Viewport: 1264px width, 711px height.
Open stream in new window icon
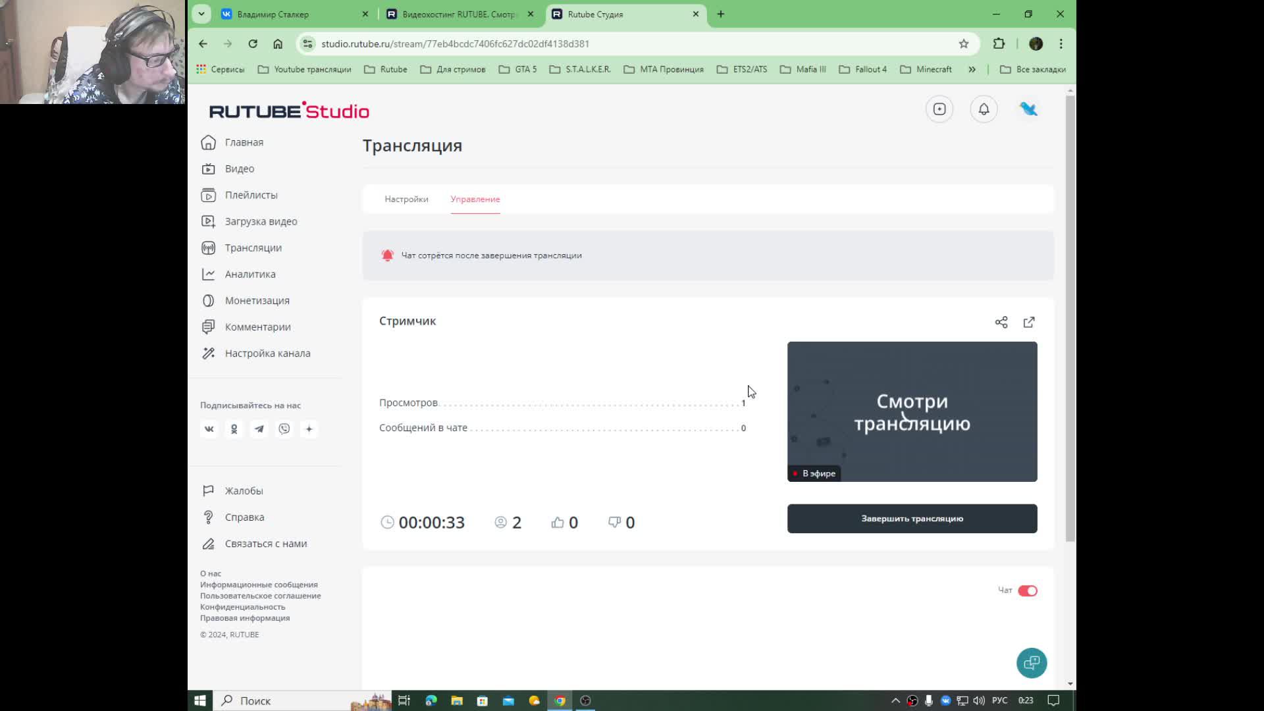coord(1029,322)
